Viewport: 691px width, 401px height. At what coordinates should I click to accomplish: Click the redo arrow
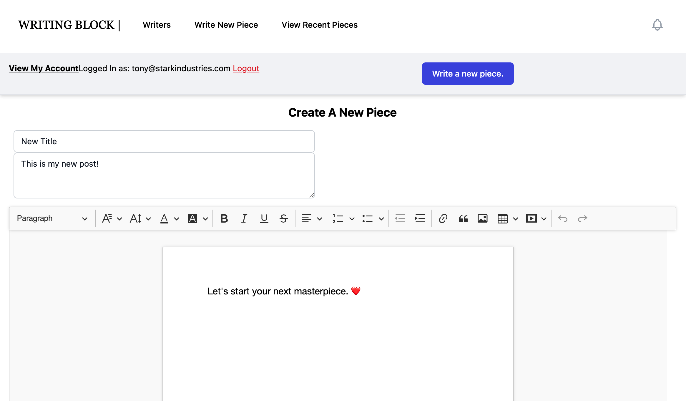(582, 218)
